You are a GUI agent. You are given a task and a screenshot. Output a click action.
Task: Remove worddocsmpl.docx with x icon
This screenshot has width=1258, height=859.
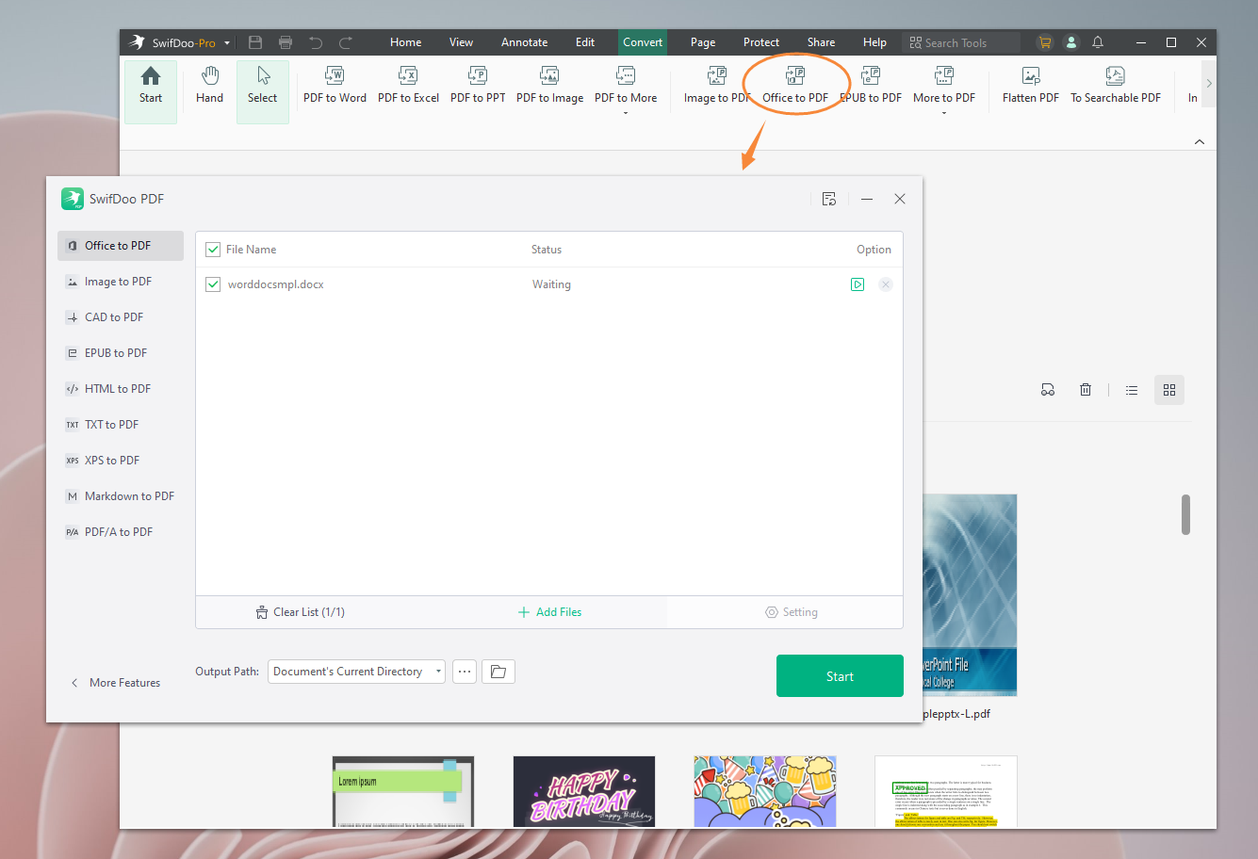click(886, 284)
